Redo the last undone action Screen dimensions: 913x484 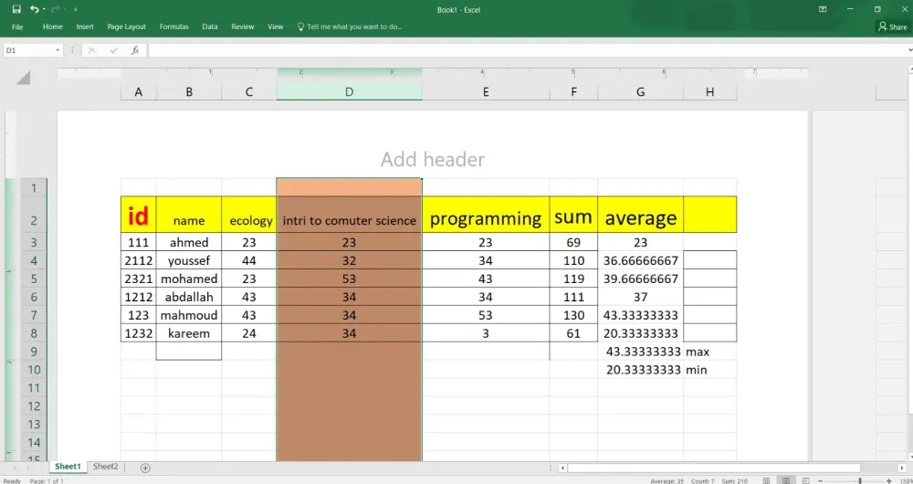[x=56, y=9]
